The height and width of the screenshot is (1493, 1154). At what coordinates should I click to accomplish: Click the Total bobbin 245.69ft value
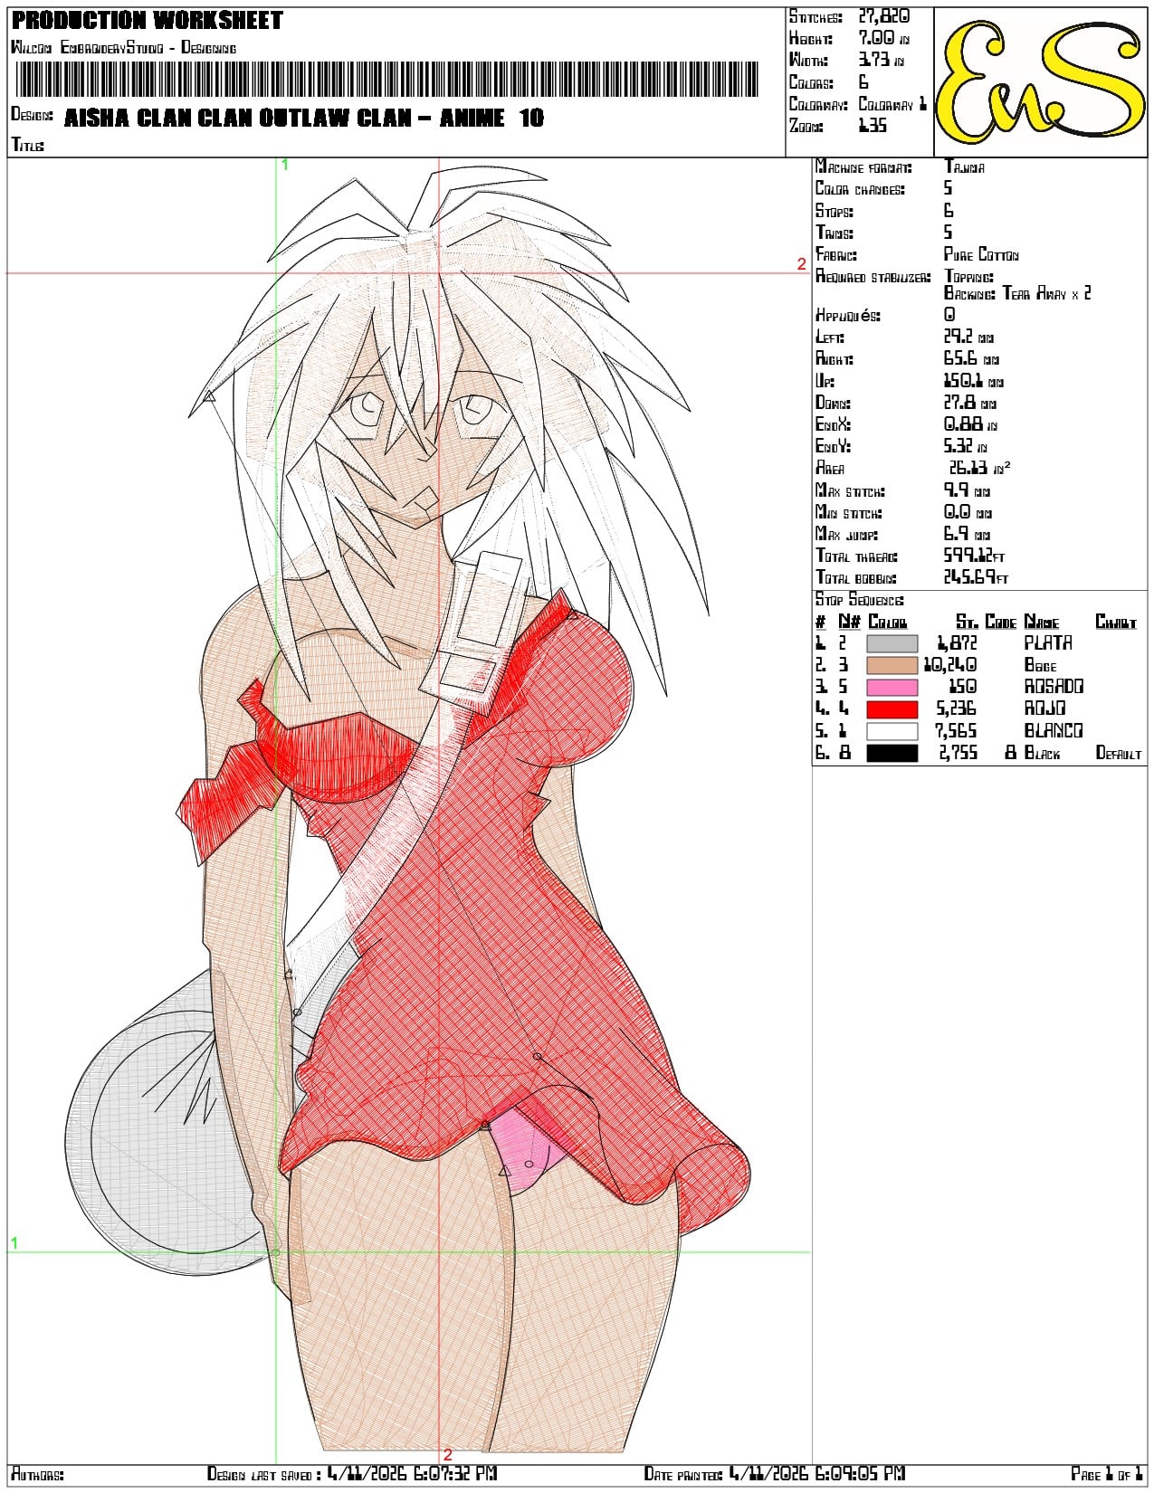(x=976, y=578)
